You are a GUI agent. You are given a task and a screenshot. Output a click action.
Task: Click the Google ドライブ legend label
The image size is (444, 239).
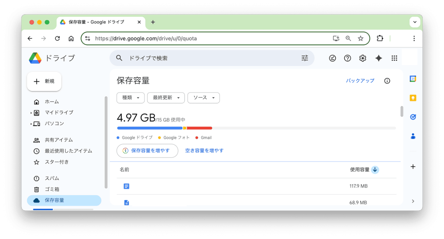(137, 138)
